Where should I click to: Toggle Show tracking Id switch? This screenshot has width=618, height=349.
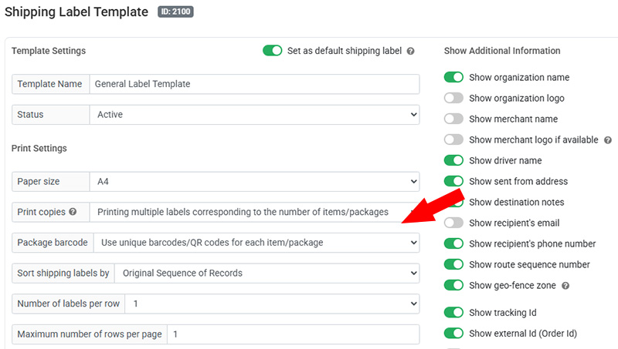click(x=453, y=313)
